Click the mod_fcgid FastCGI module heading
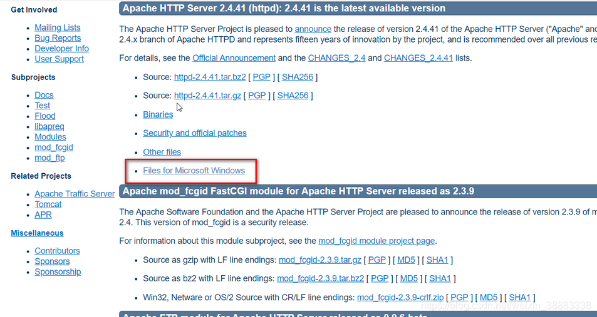The image size is (597, 317). (x=298, y=191)
